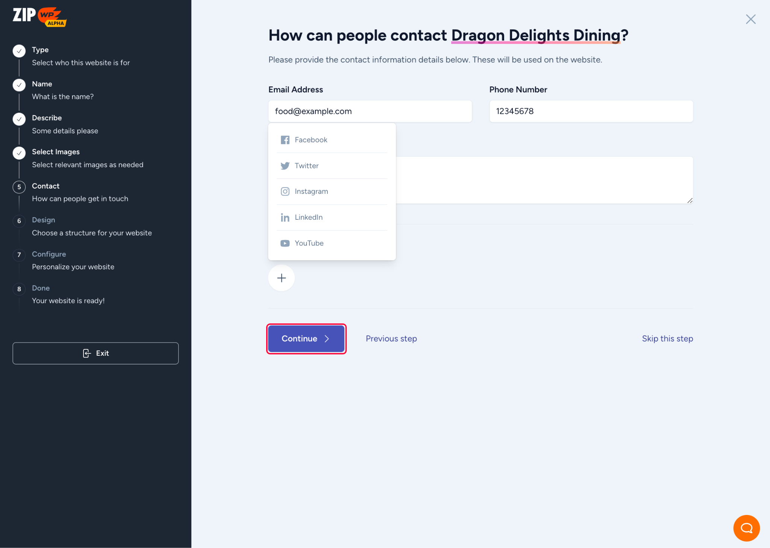Click the Exit button
The height and width of the screenshot is (548, 770).
(95, 353)
